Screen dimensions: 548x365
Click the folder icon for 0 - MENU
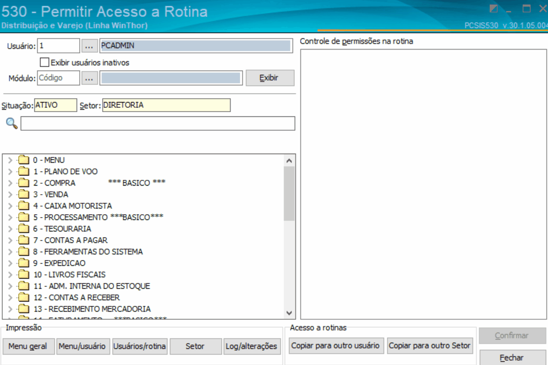pos(24,160)
